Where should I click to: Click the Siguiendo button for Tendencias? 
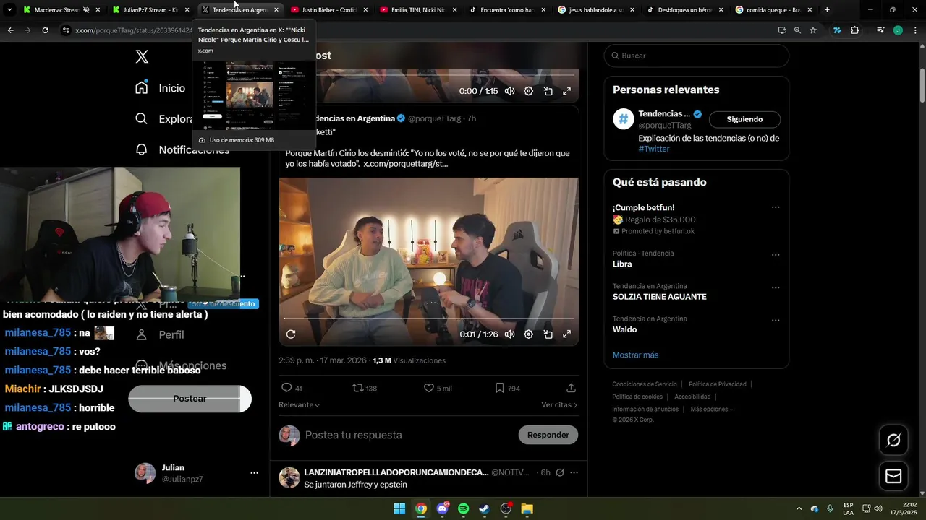744,119
